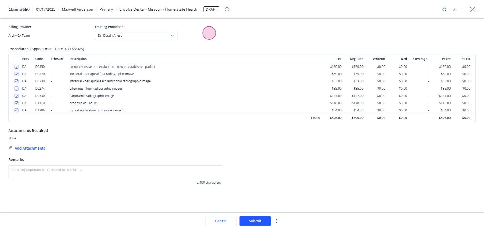Click the Writeoff column header
Image resolution: width=484 pixels, height=229 pixels.
click(379, 59)
